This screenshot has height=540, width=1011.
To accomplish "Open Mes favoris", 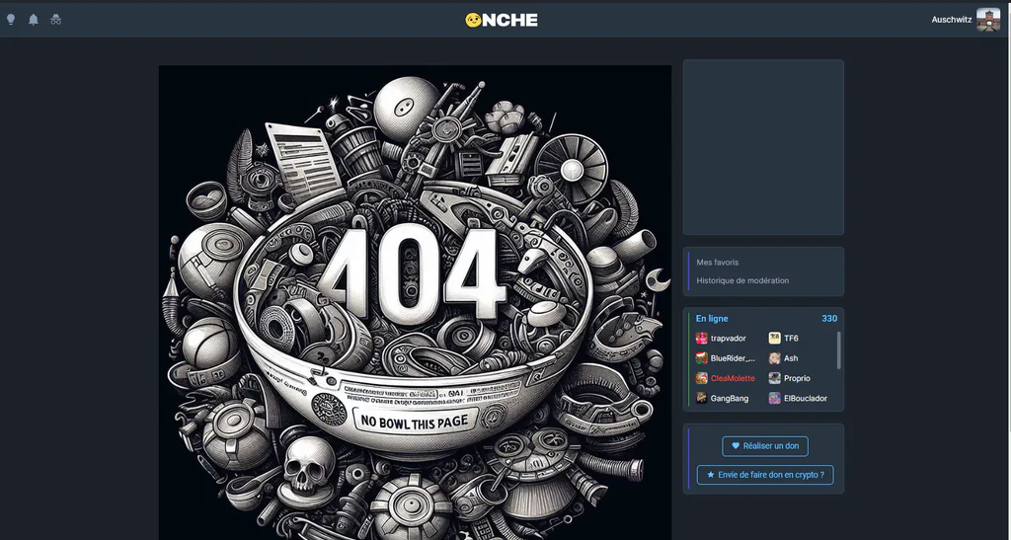I will (x=718, y=263).
